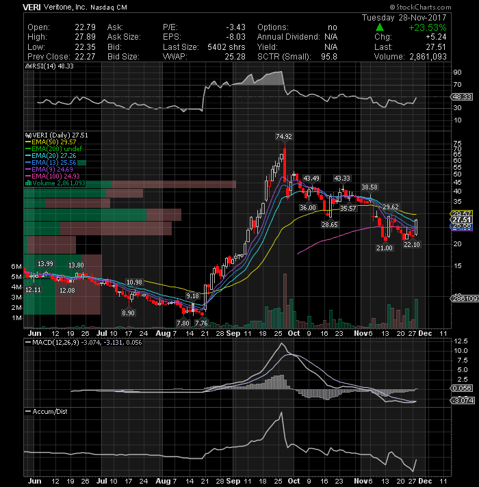Click the Tuesday 28-Nov-2017 date
Viewport: 479px width, 487px height.
point(404,18)
